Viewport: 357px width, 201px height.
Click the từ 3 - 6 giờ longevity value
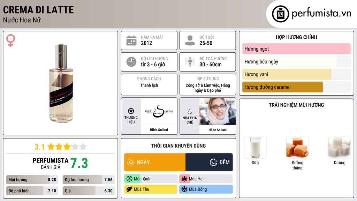point(153,65)
